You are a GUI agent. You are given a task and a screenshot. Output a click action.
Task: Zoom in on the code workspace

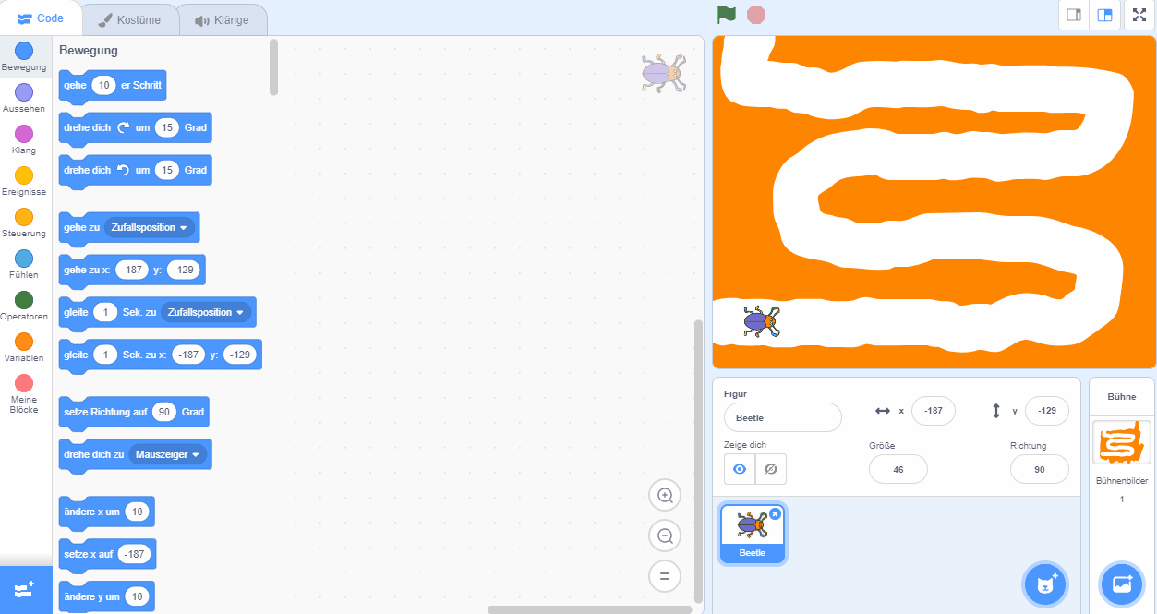(664, 495)
